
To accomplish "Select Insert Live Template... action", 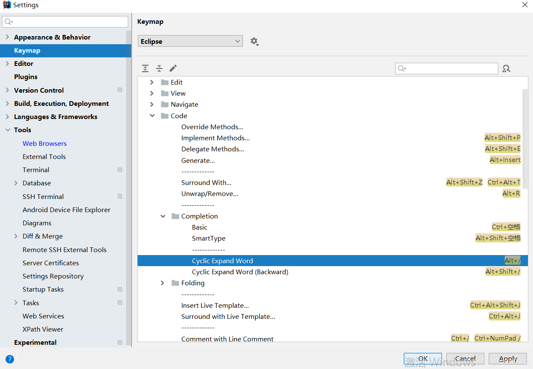I will [x=215, y=305].
